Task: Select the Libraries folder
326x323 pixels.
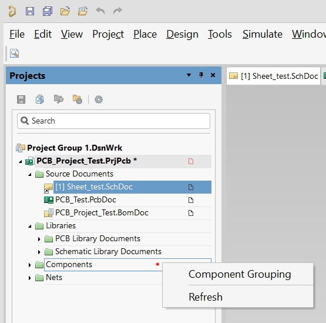Action: point(61,226)
